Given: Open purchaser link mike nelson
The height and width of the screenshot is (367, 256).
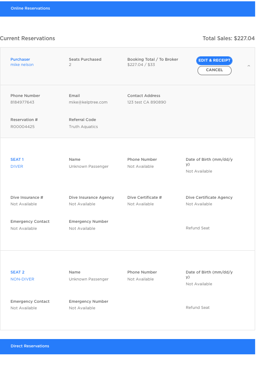Looking at the screenshot, I should (x=22, y=65).
